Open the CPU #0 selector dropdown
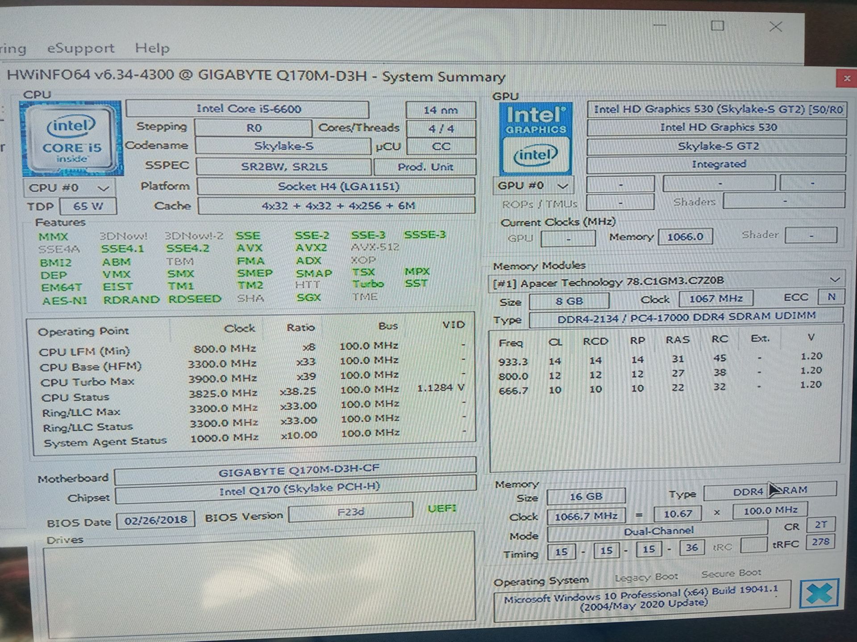Viewport: 857px width, 642px height. click(69, 188)
